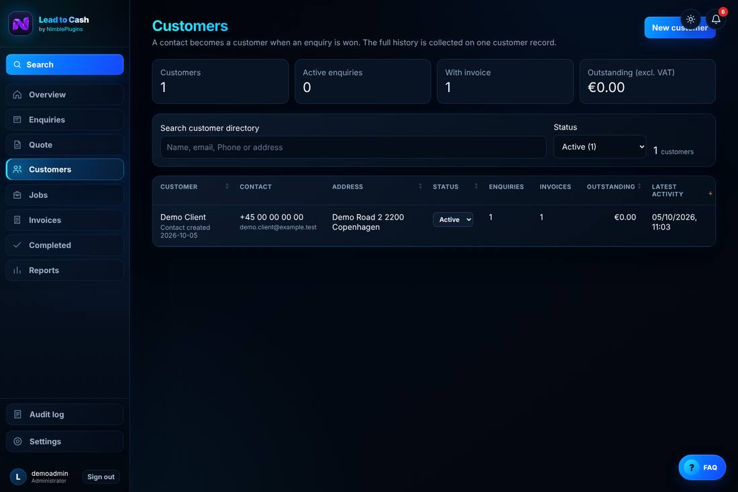Viewport: 738px width, 492px height.
Task: Click the sidebar Search button
Action: point(65,64)
